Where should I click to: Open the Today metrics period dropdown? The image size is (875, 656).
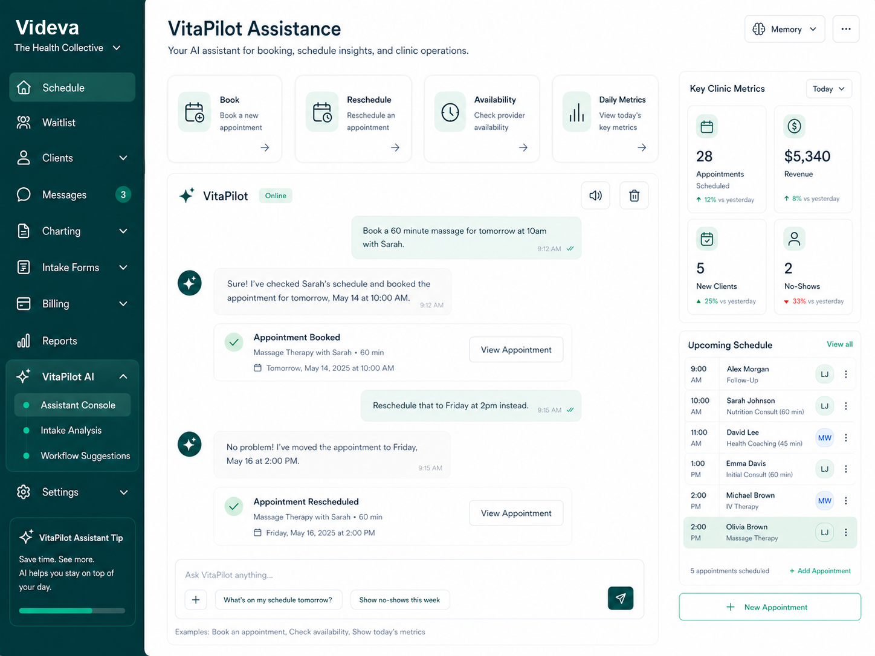click(828, 88)
